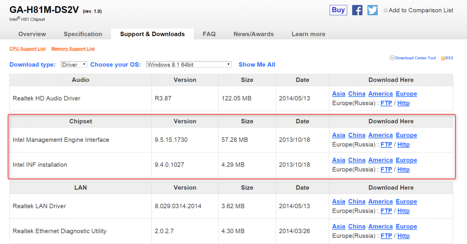Download Realtek LAN Driver from China

pyautogui.click(x=357, y=201)
